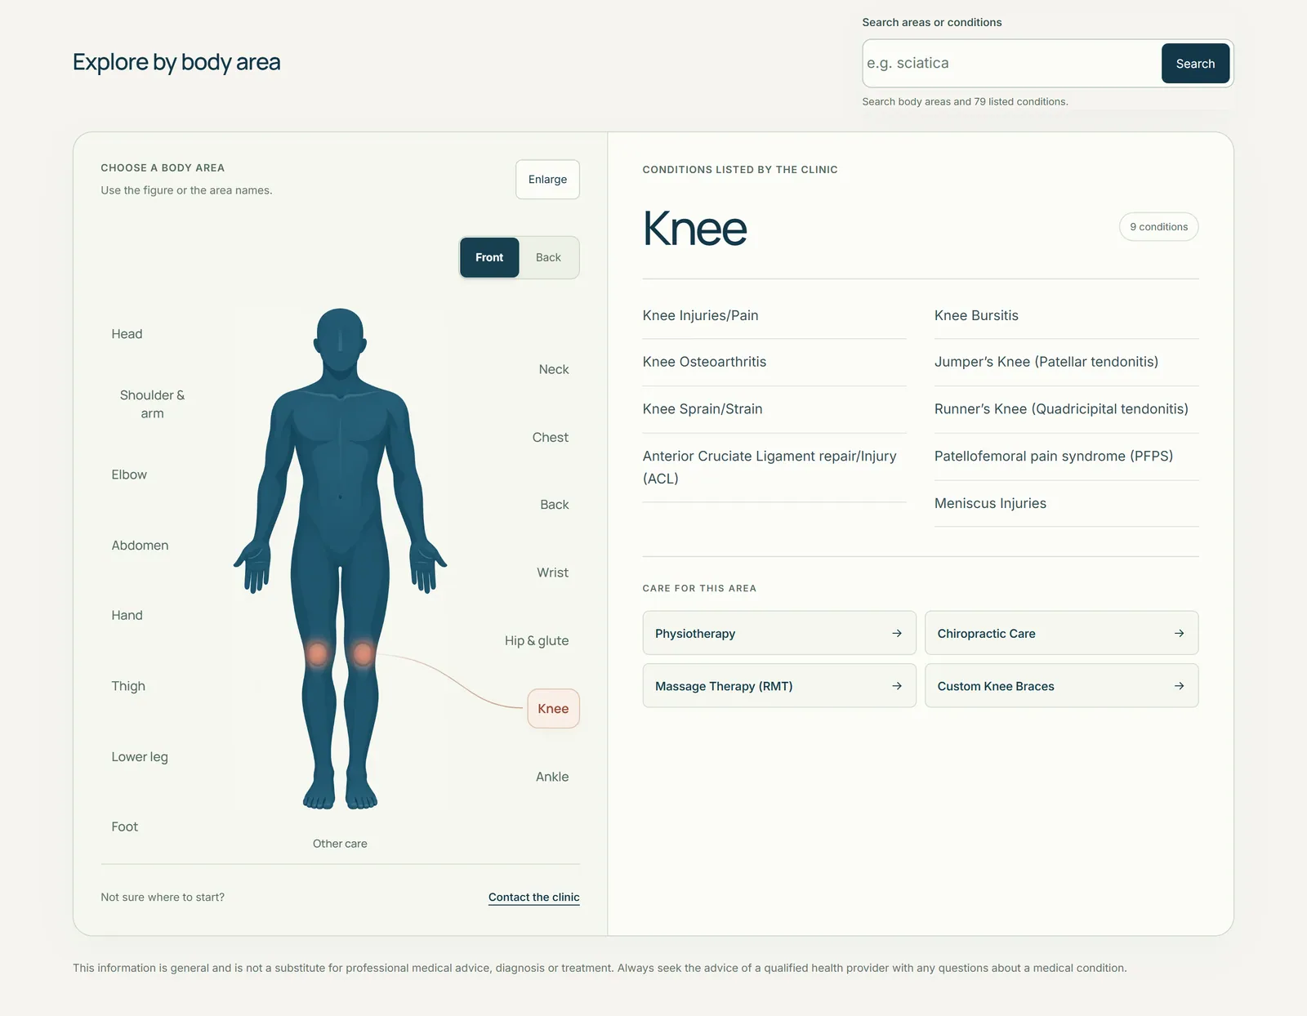Viewport: 1307px width, 1016px height.
Task: Click the arrow icon in Custom Knee Braces
Action: coord(1179,686)
